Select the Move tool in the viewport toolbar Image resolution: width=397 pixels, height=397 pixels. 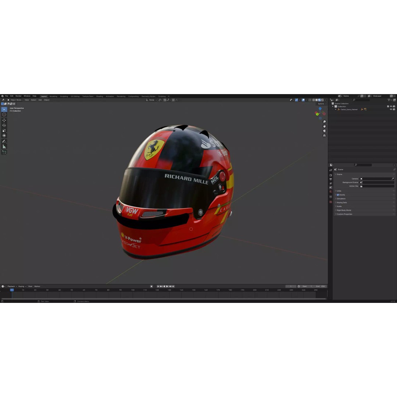(x=4, y=120)
